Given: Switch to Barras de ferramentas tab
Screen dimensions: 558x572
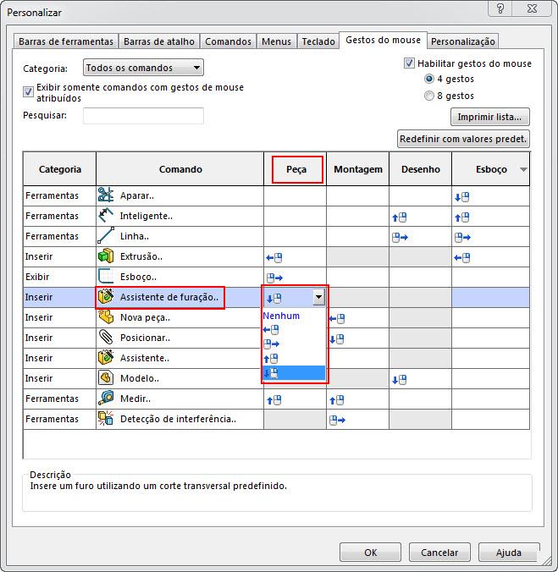Looking at the screenshot, I should click(x=66, y=41).
